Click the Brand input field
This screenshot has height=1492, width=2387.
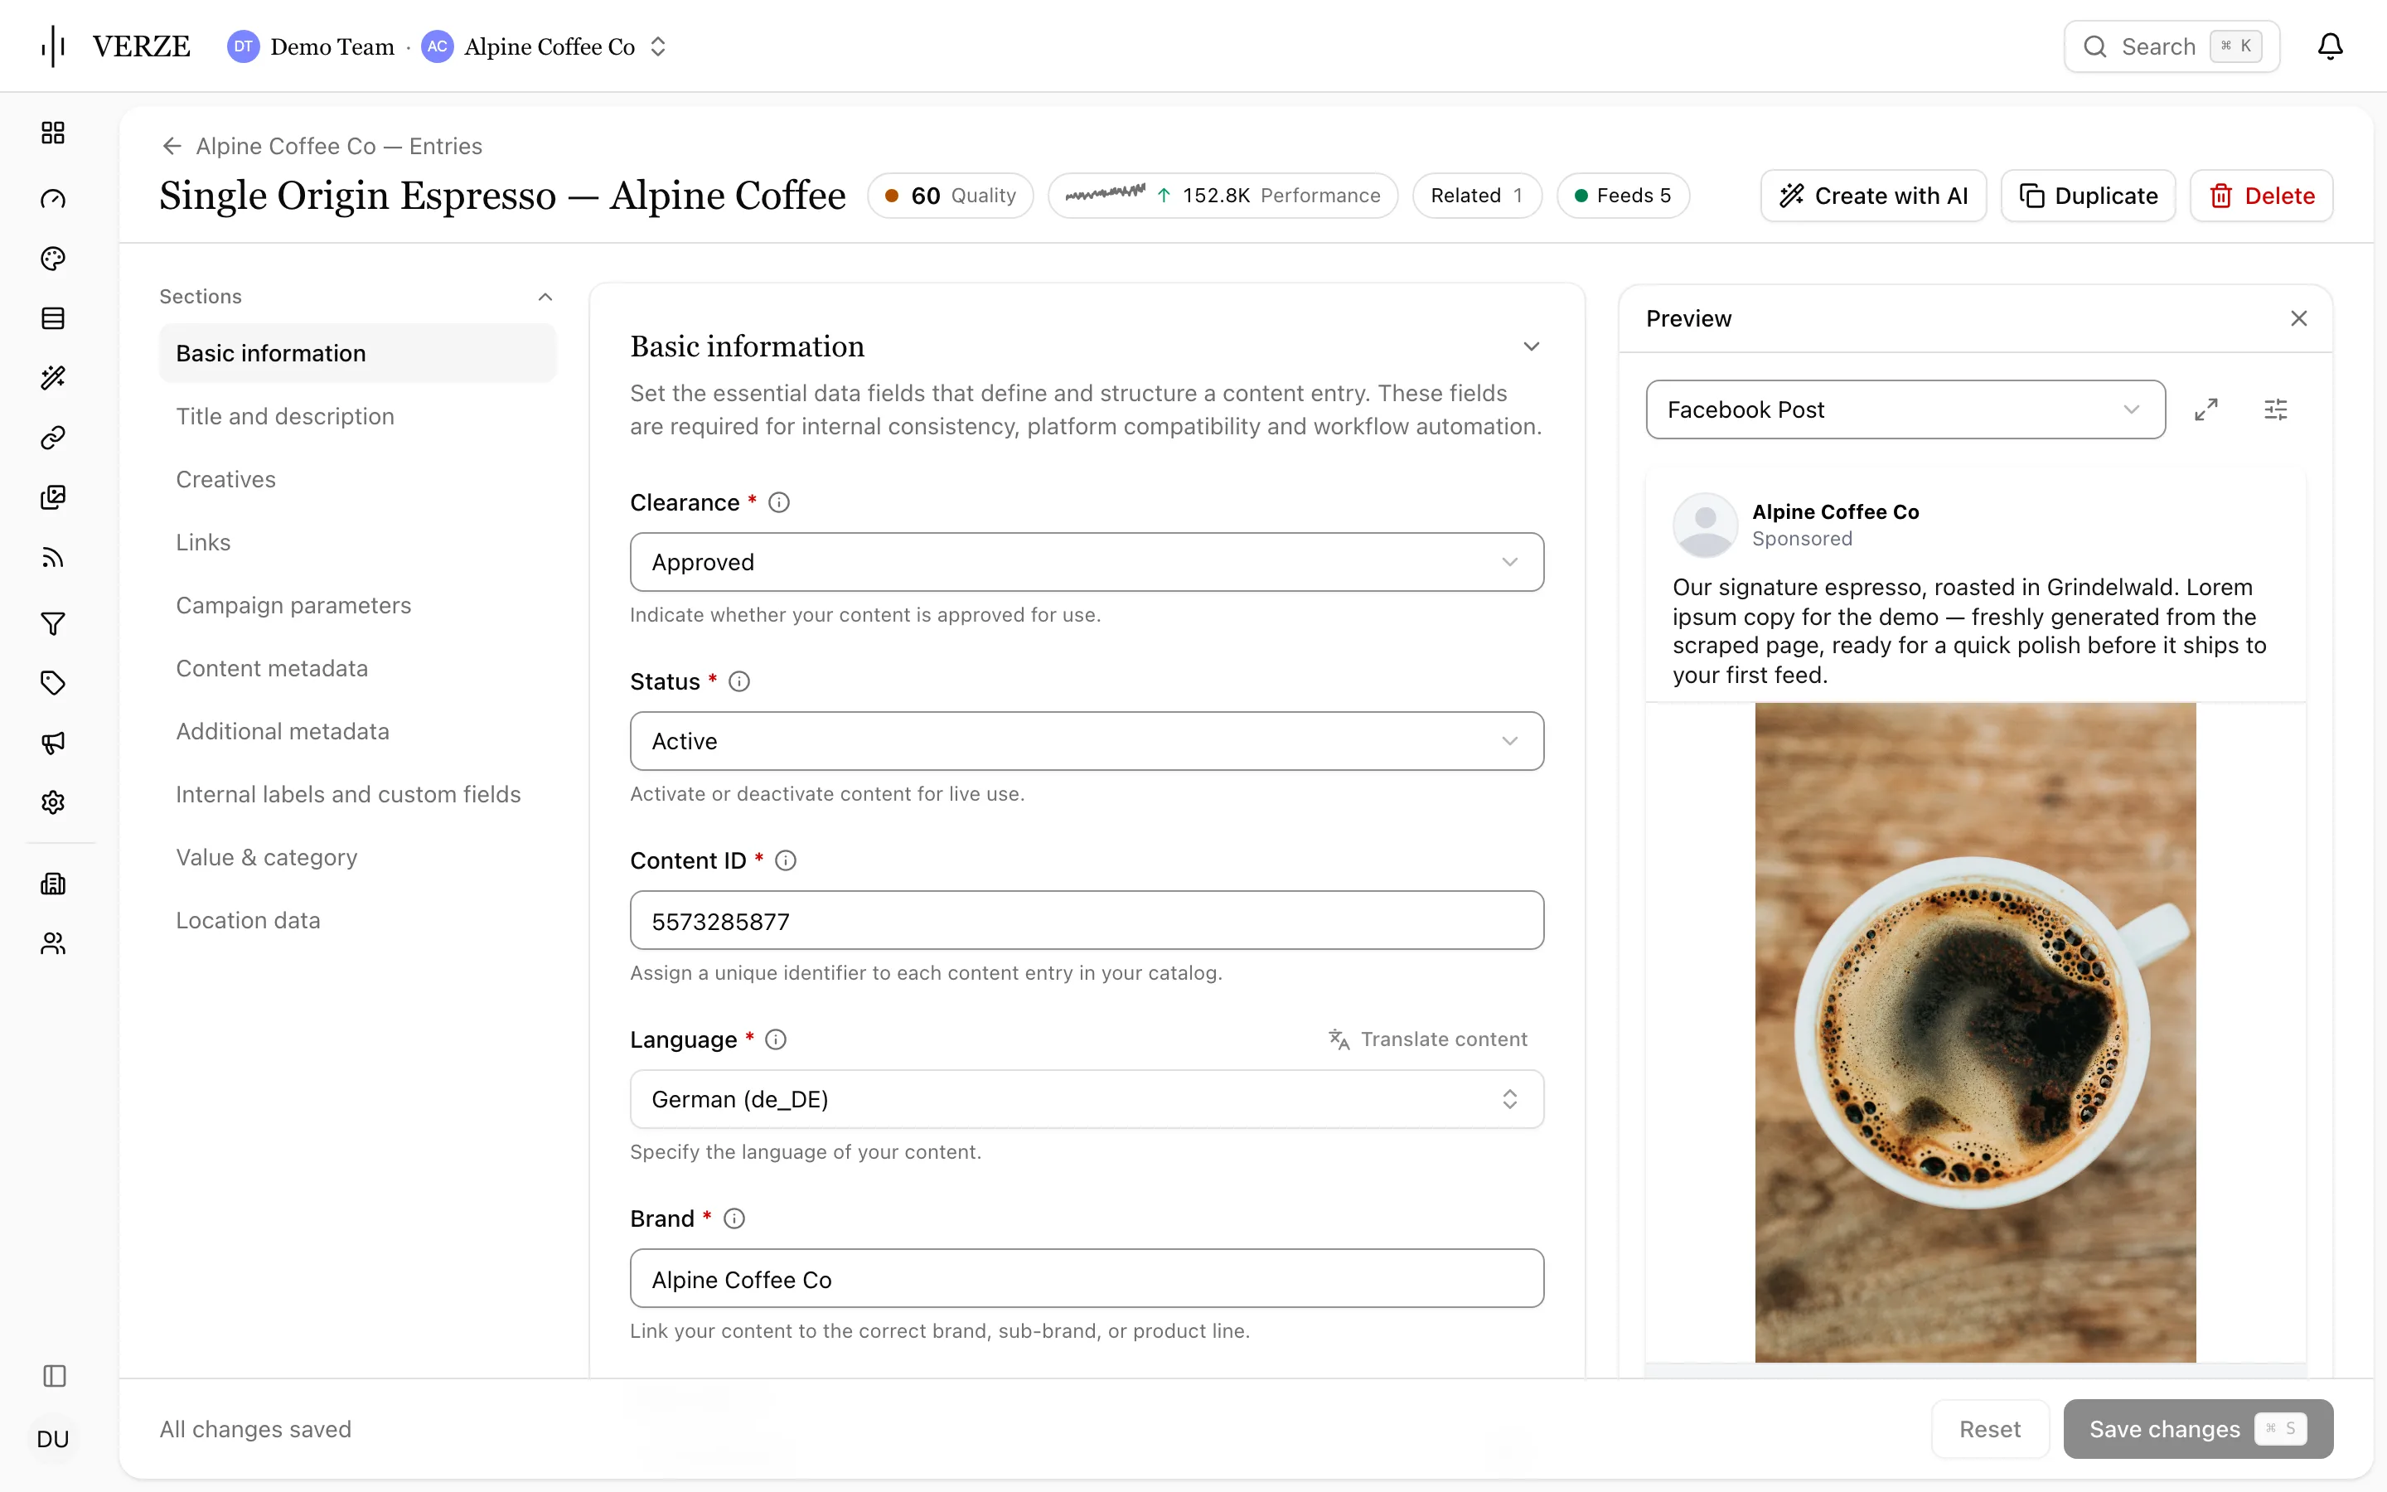click(x=1087, y=1279)
